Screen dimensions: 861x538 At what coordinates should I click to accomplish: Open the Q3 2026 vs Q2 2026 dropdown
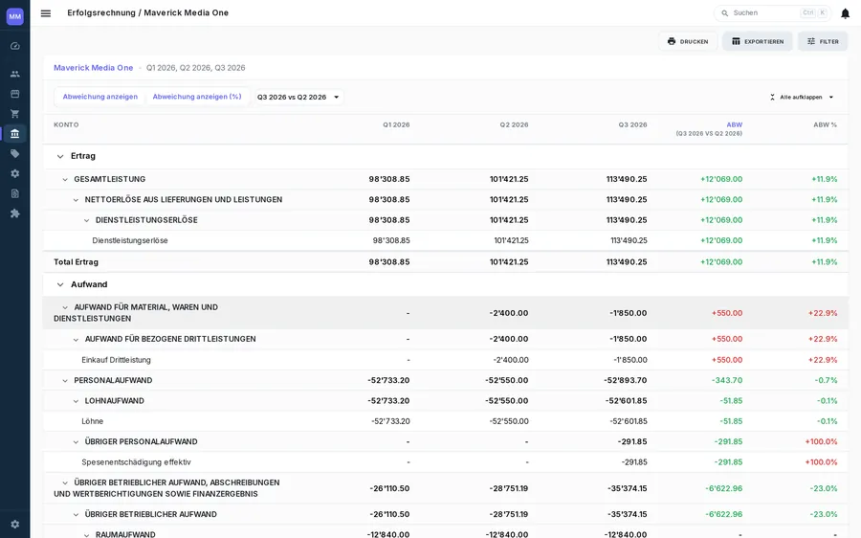(298, 98)
